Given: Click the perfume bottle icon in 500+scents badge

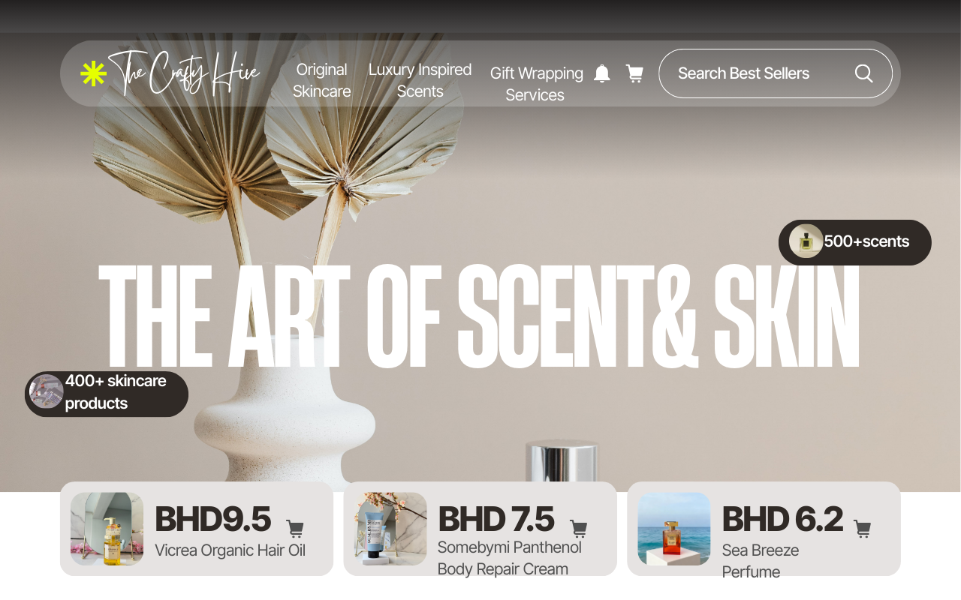Looking at the screenshot, I should 806,241.
